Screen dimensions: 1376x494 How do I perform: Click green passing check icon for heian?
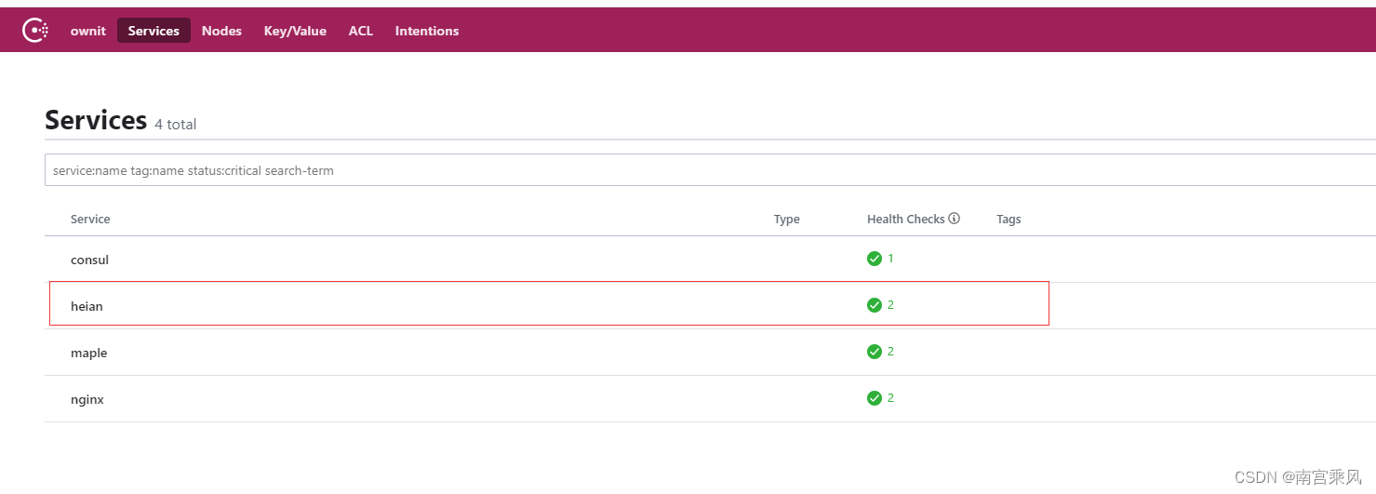coord(874,305)
